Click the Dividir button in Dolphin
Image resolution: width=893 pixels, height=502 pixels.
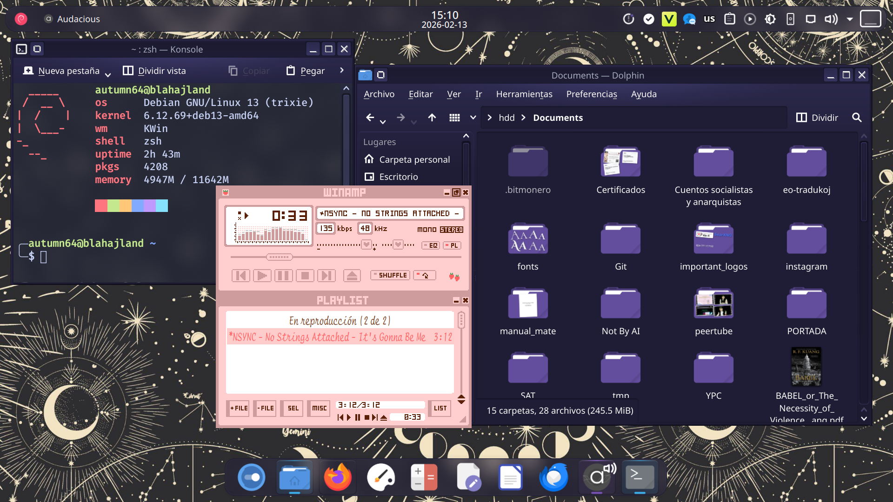coord(817,118)
